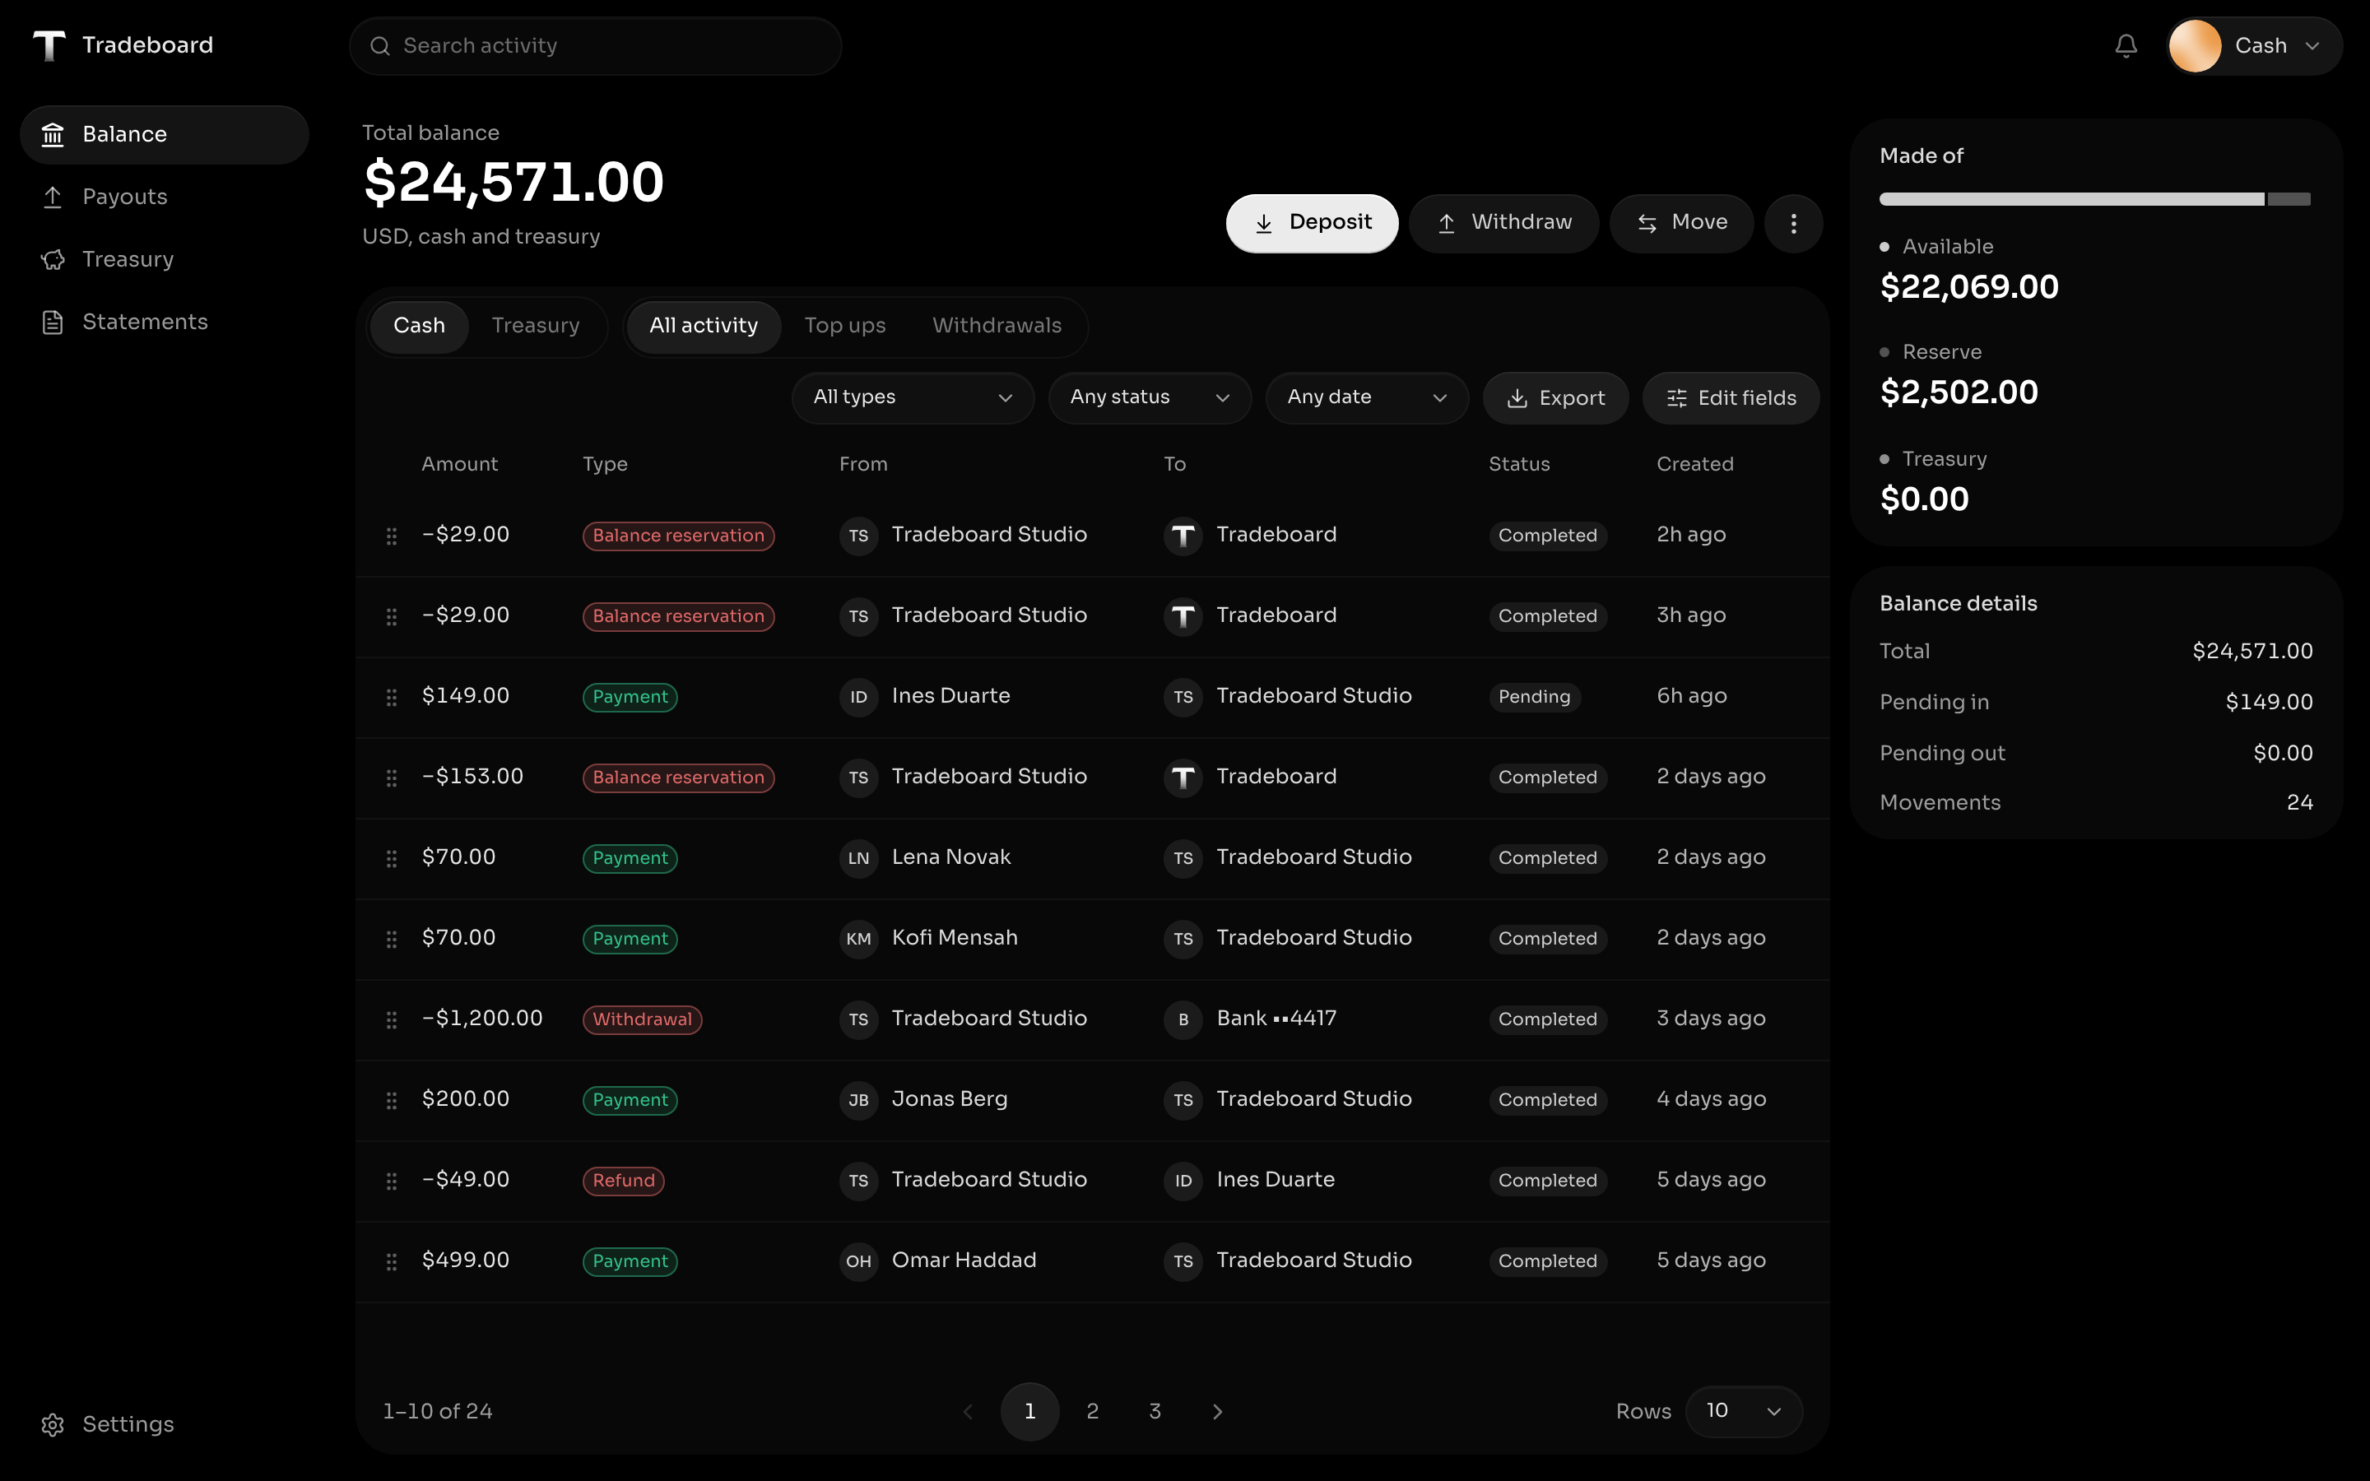Open Edit fields
2370x1481 pixels.
1731,397
